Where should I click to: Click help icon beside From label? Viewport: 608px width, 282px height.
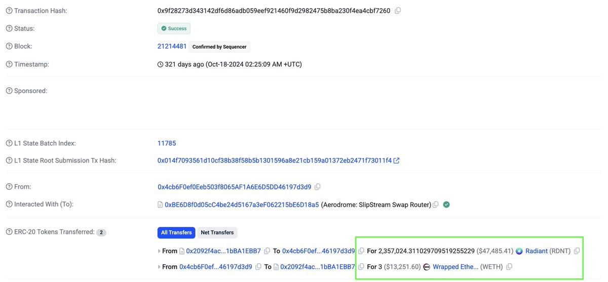pos(9,187)
